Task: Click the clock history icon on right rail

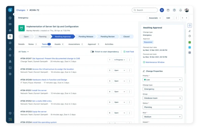Action: coord(190,36)
